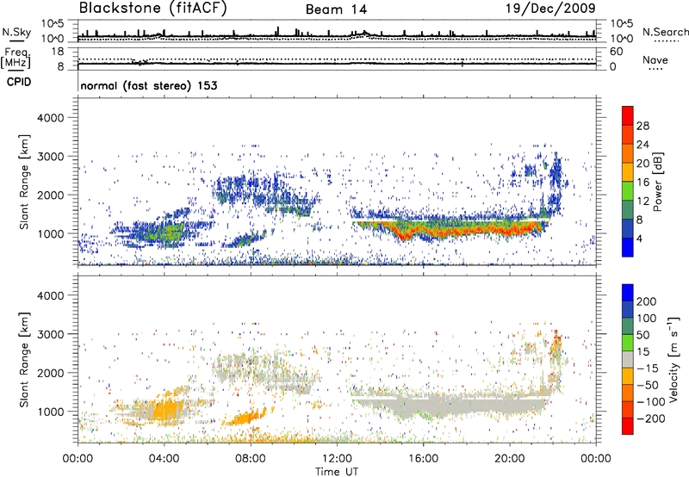Click the "Beam 14" heading

336,9
